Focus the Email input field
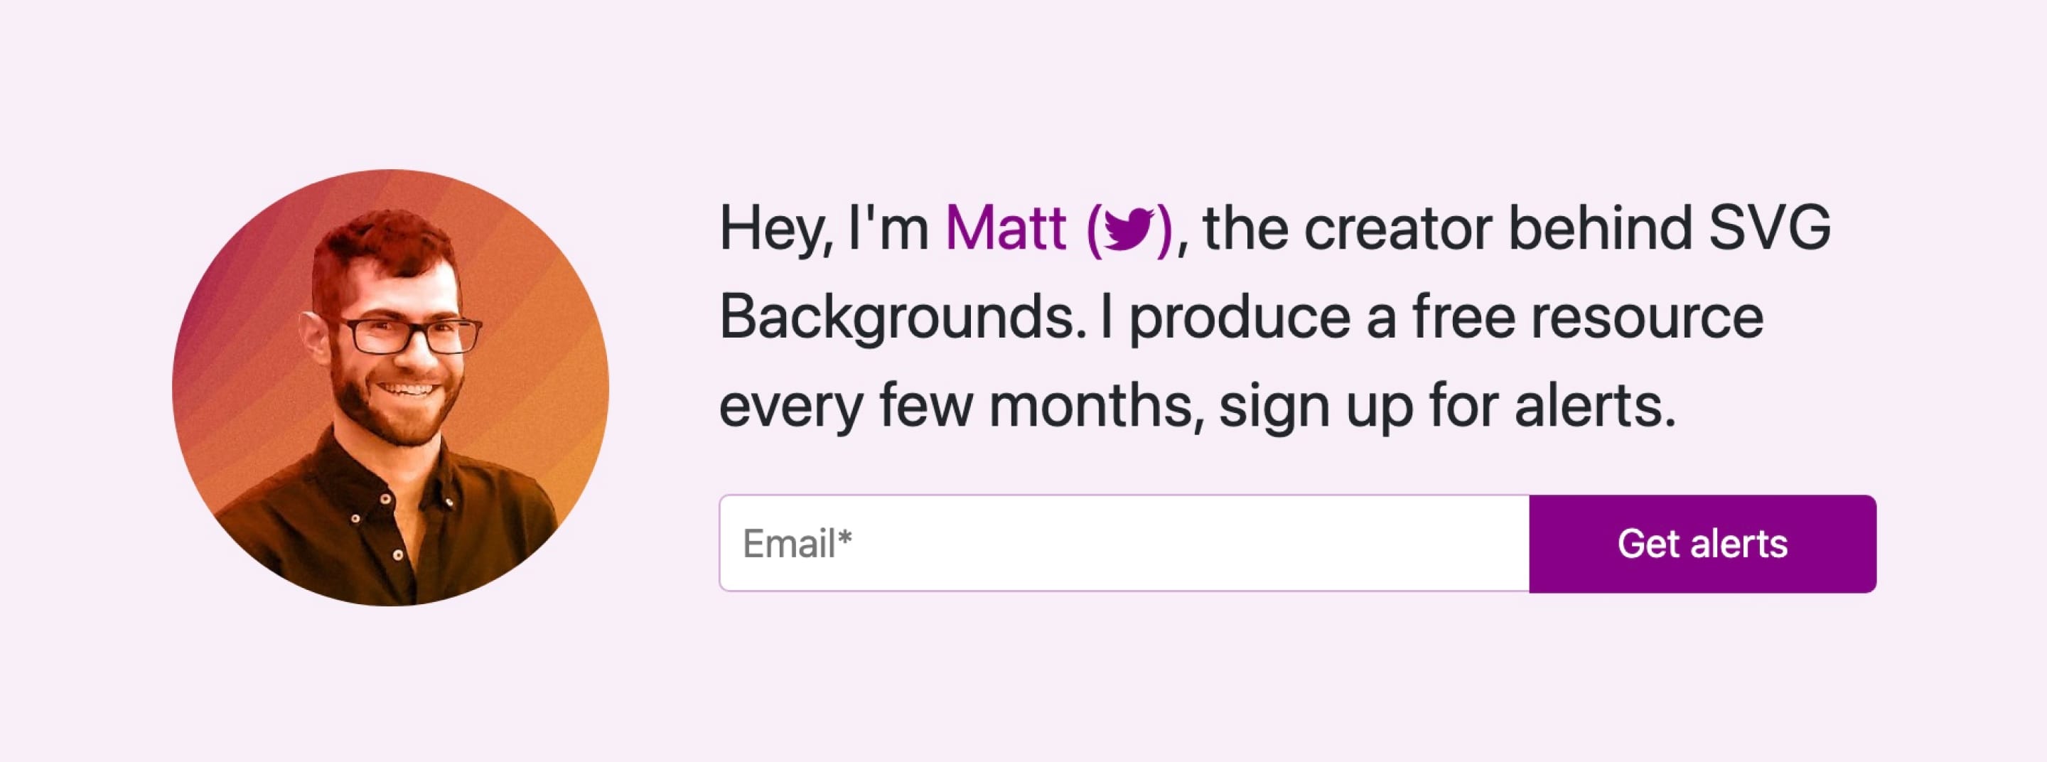Image resolution: width=2047 pixels, height=762 pixels. 1124,544
